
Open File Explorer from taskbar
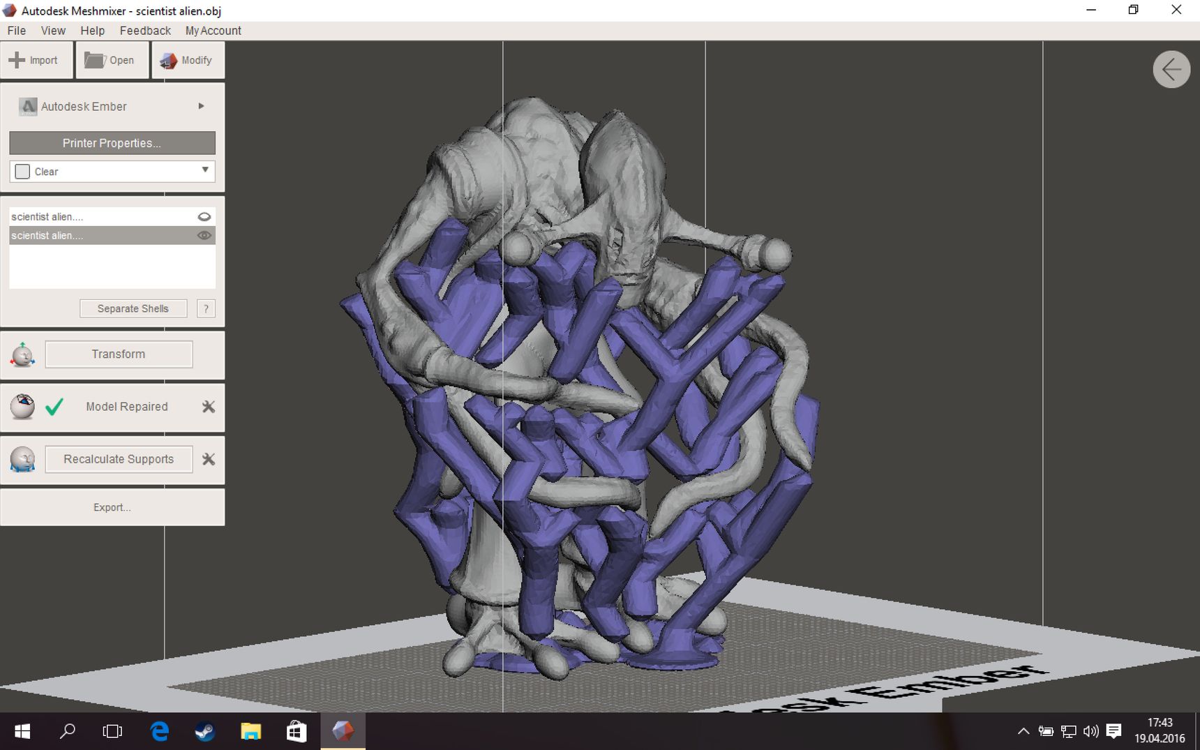(x=250, y=731)
